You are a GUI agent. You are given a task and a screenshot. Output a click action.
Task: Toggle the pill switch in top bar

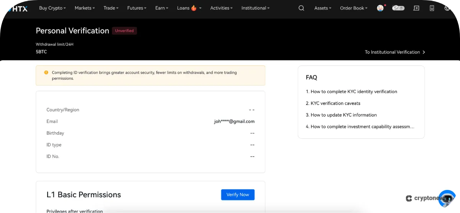click(x=398, y=8)
